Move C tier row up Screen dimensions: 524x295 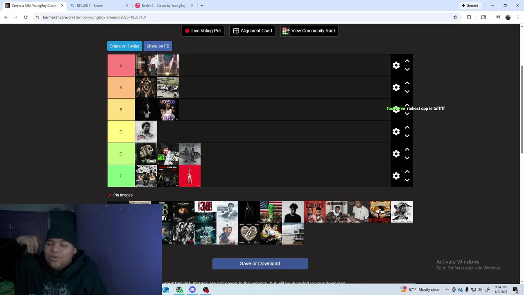(x=407, y=127)
